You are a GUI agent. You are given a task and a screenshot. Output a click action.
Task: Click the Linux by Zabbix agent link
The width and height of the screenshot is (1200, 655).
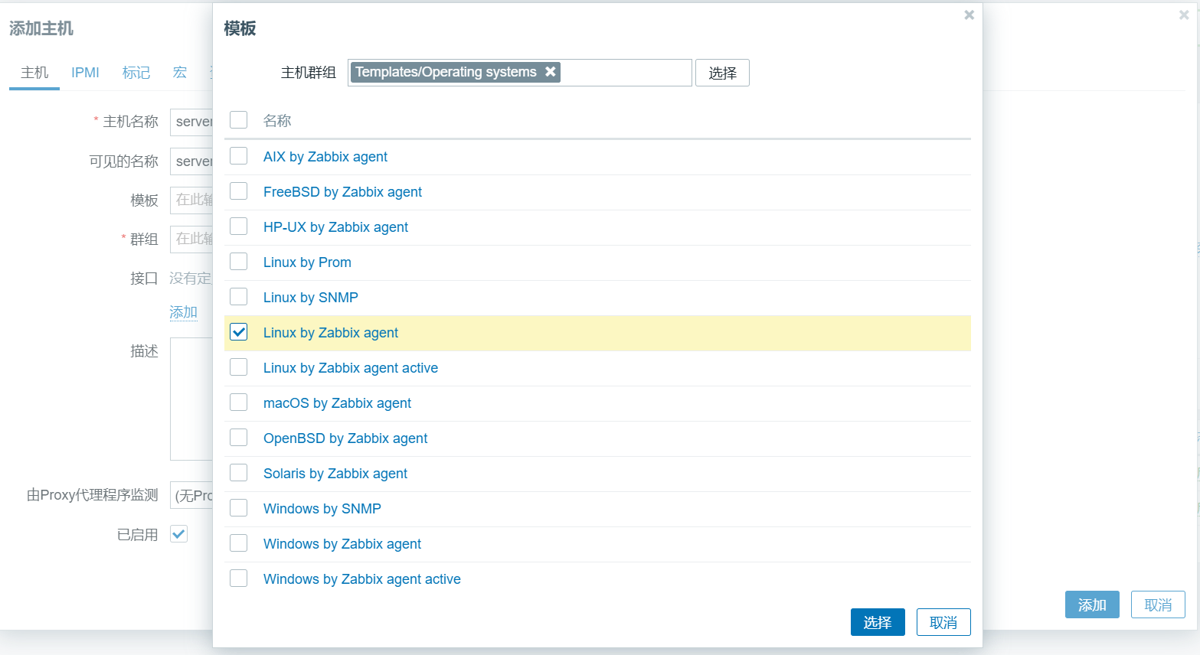pos(331,333)
